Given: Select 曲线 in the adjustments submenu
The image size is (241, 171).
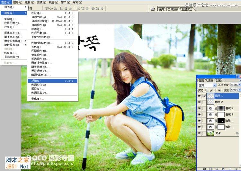Looking at the screenshot, I should point(52,29).
